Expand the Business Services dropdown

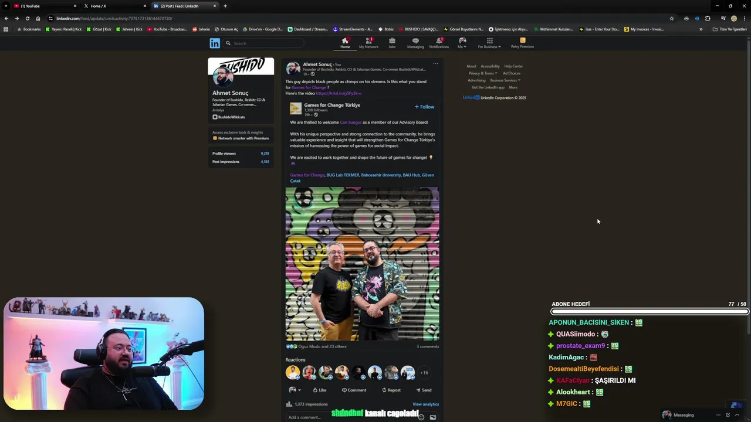pos(505,80)
